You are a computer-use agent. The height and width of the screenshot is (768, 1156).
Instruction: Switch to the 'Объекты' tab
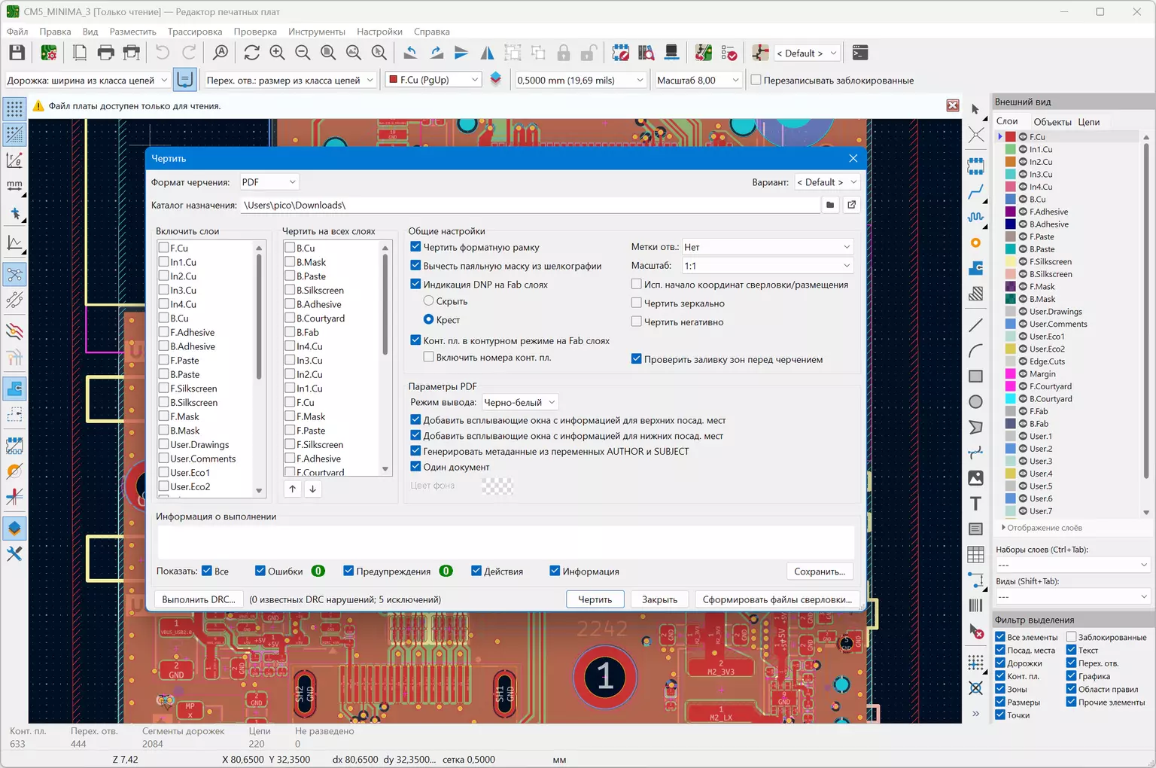click(1051, 122)
